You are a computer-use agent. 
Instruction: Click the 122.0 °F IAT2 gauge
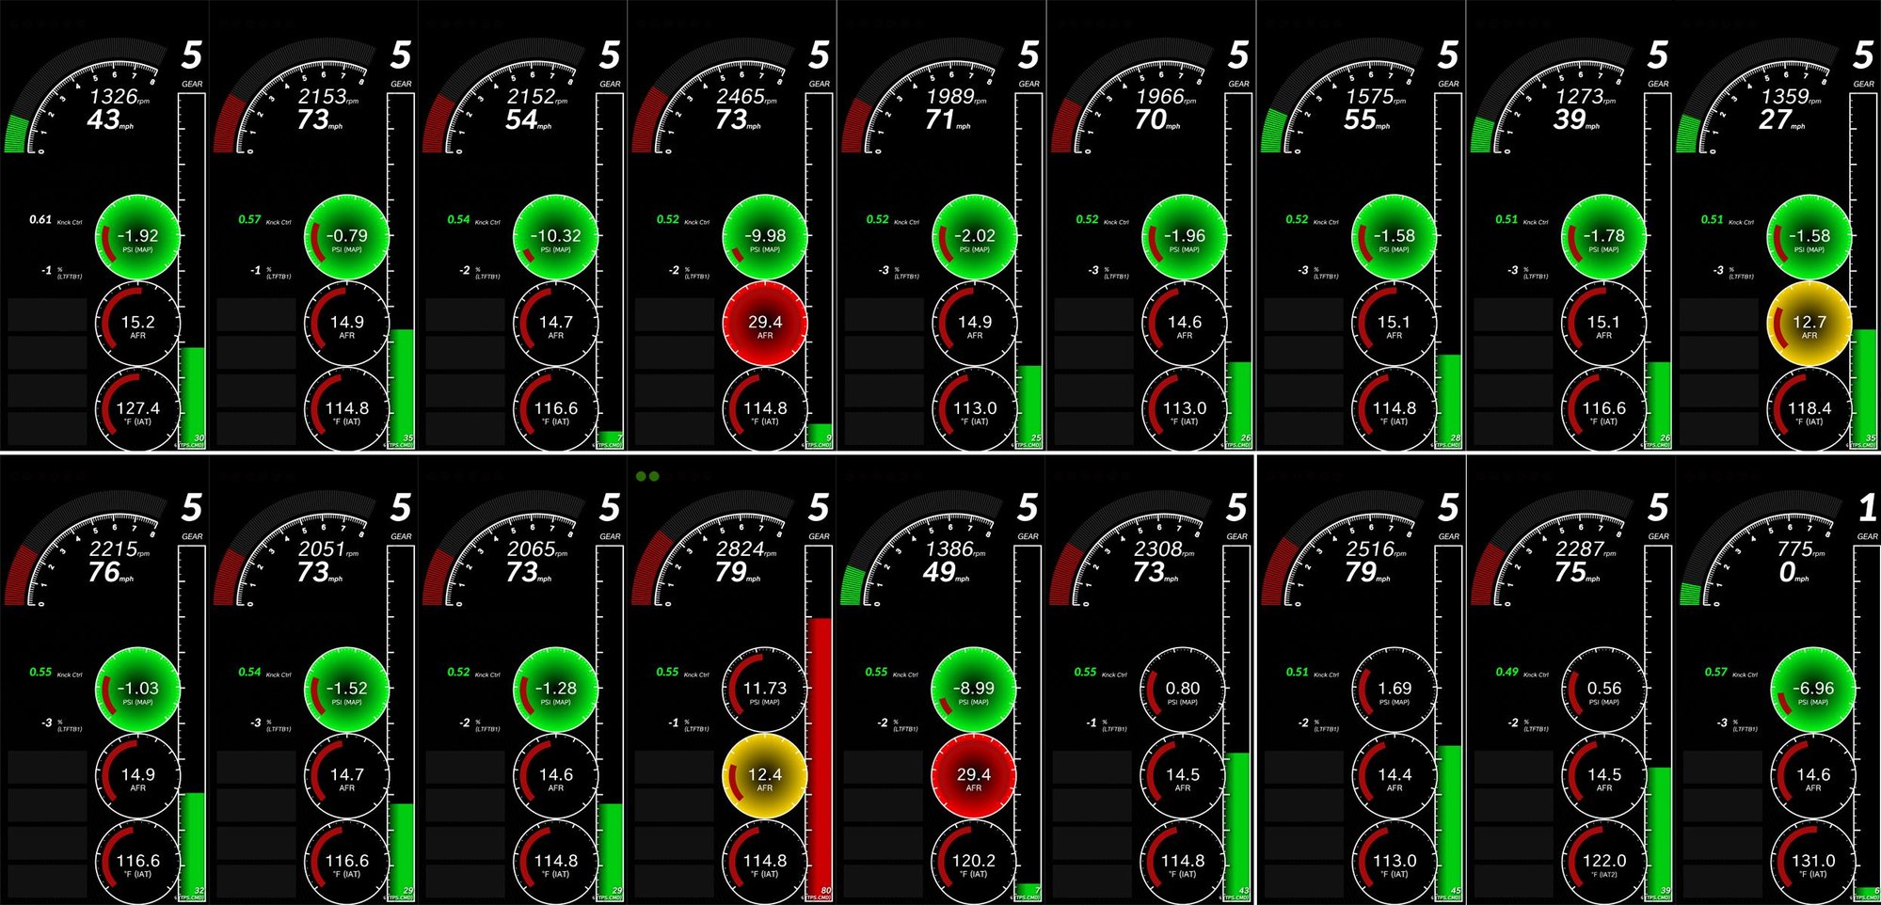click(x=1603, y=863)
